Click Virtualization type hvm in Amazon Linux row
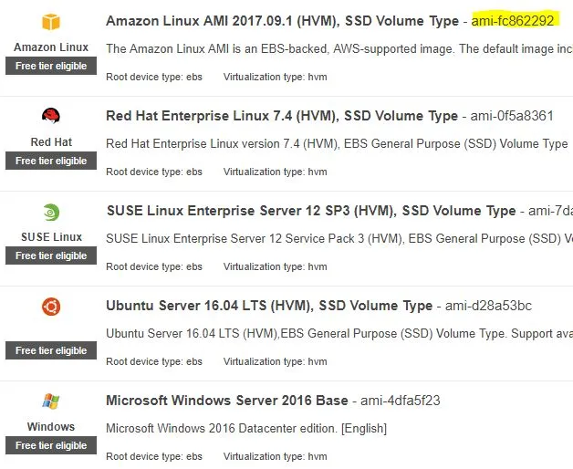The height and width of the screenshot is (469, 573). click(x=276, y=78)
